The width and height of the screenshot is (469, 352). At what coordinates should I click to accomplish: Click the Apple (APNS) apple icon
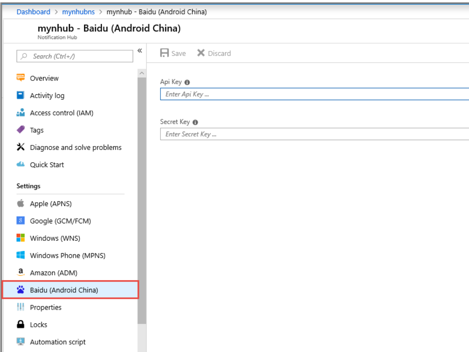tap(21, 203)
